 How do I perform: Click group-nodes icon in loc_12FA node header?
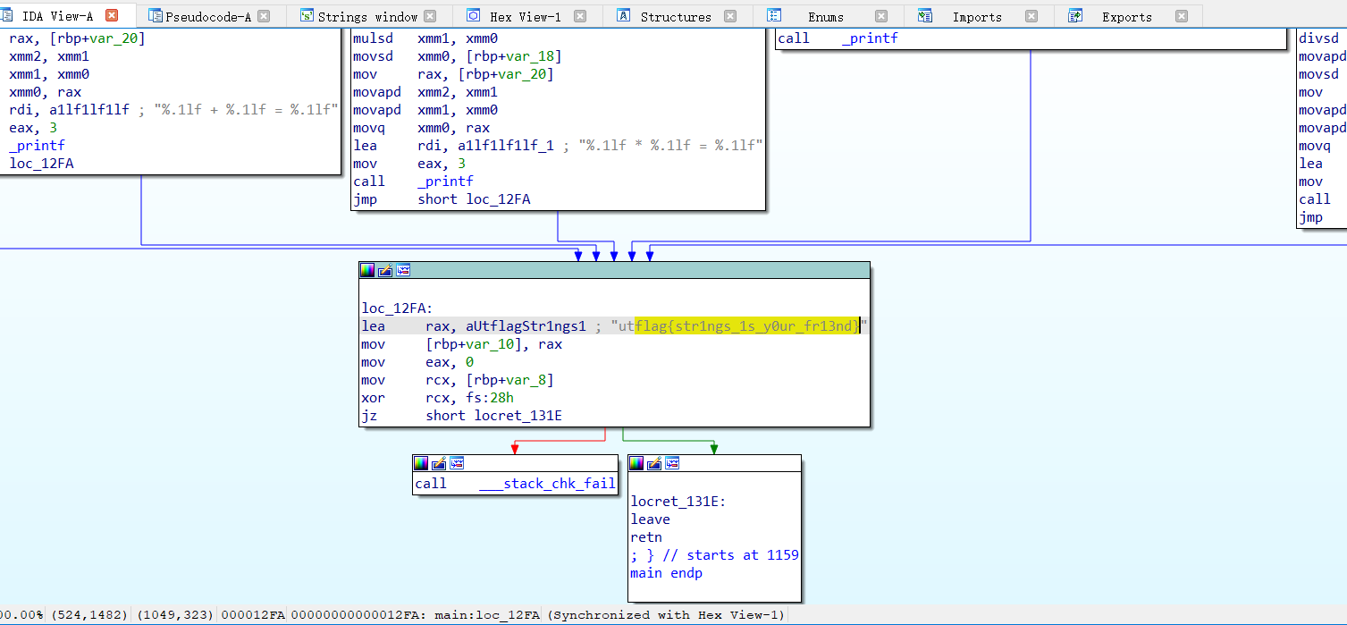click(x=403, y=270)
